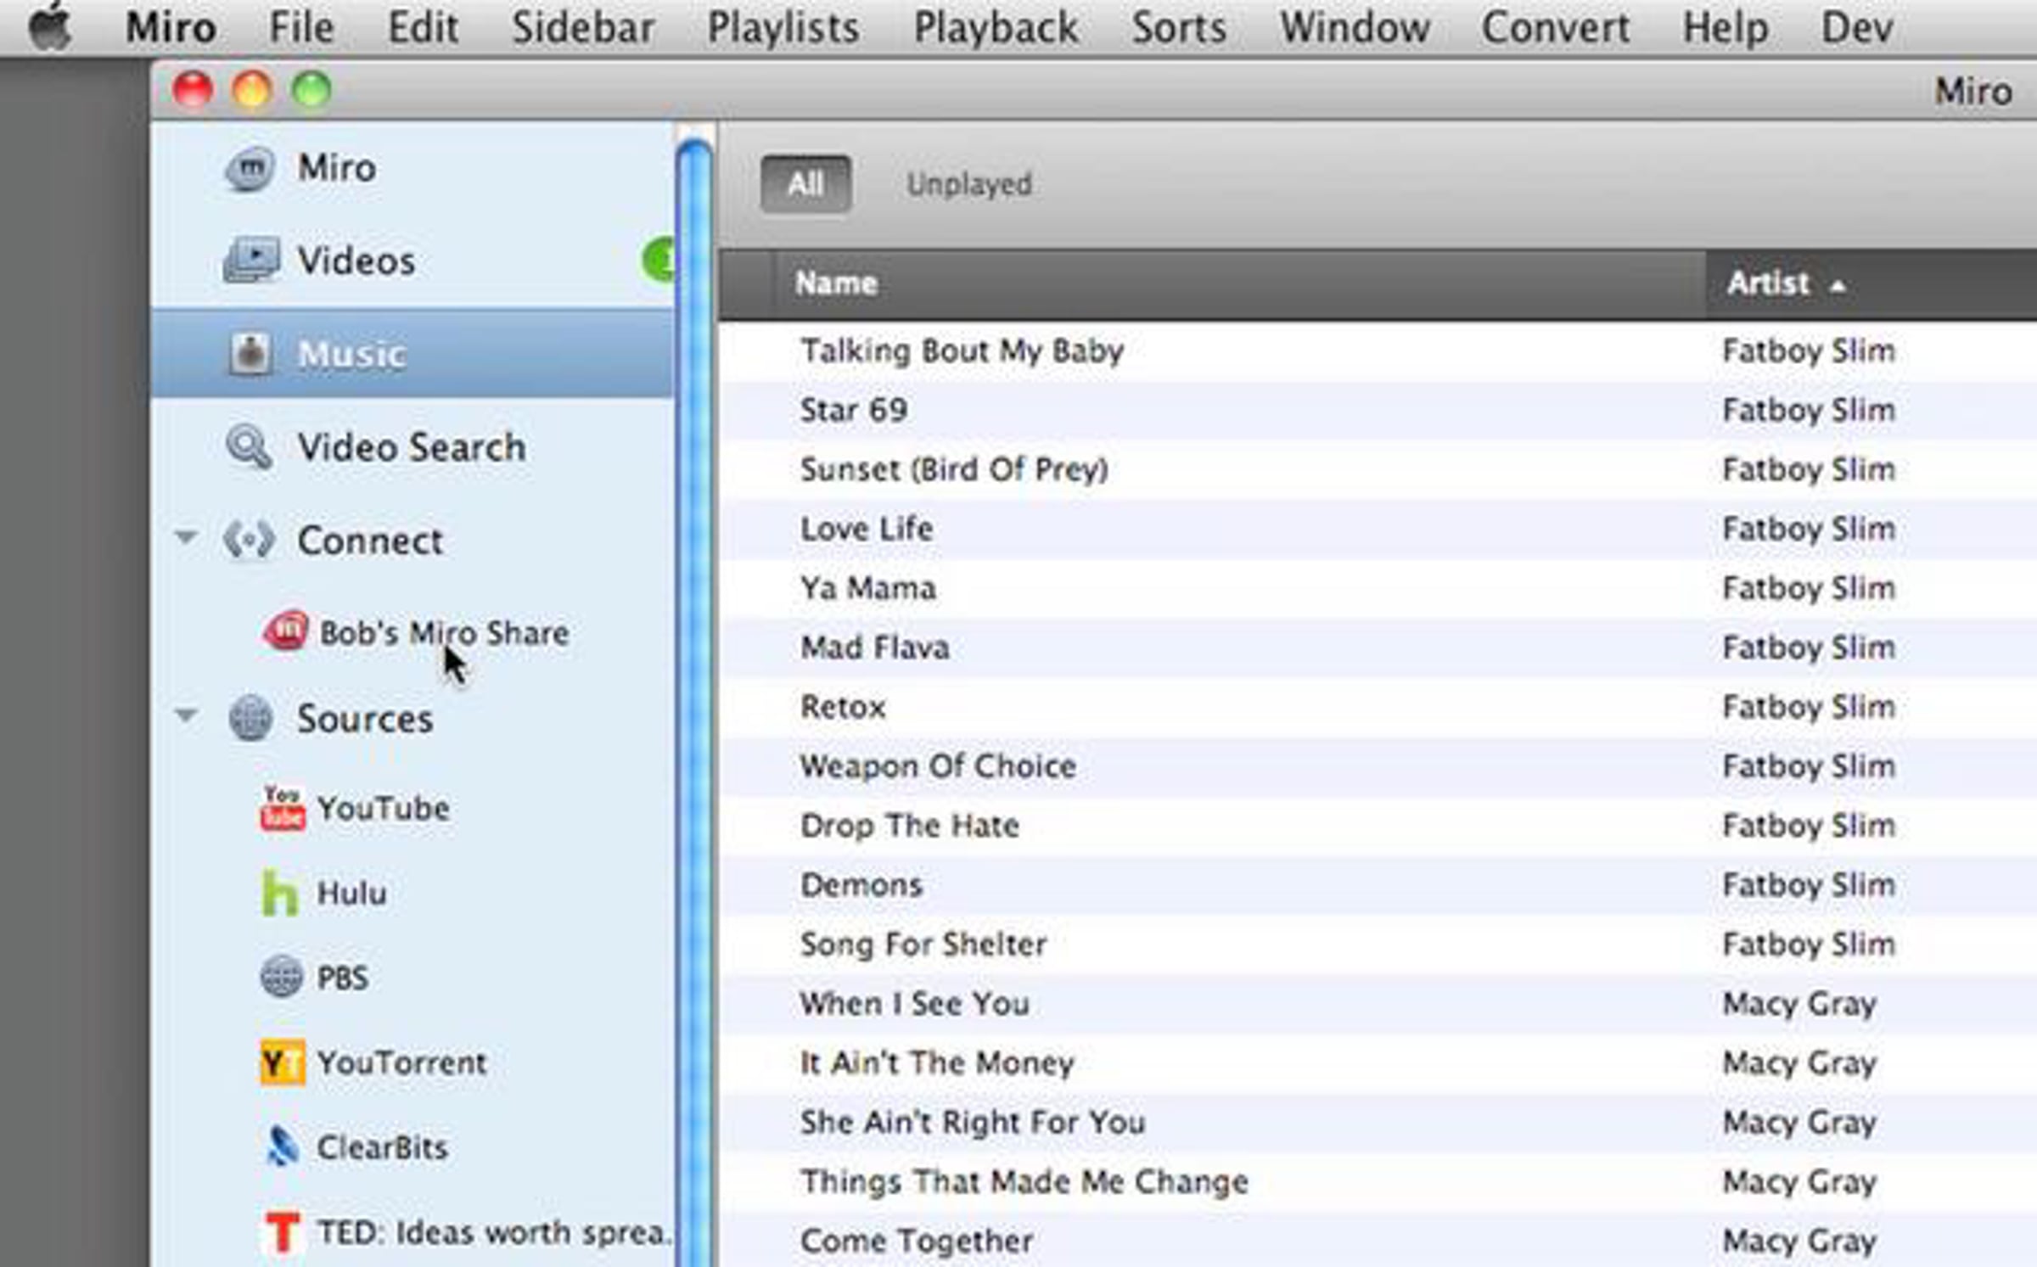
Task: Open Videos in the sidebar
Action: coord(356,261)
